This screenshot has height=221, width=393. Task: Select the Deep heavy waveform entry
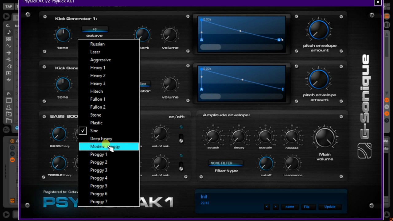pyautogui.click(x=109, y=139)
